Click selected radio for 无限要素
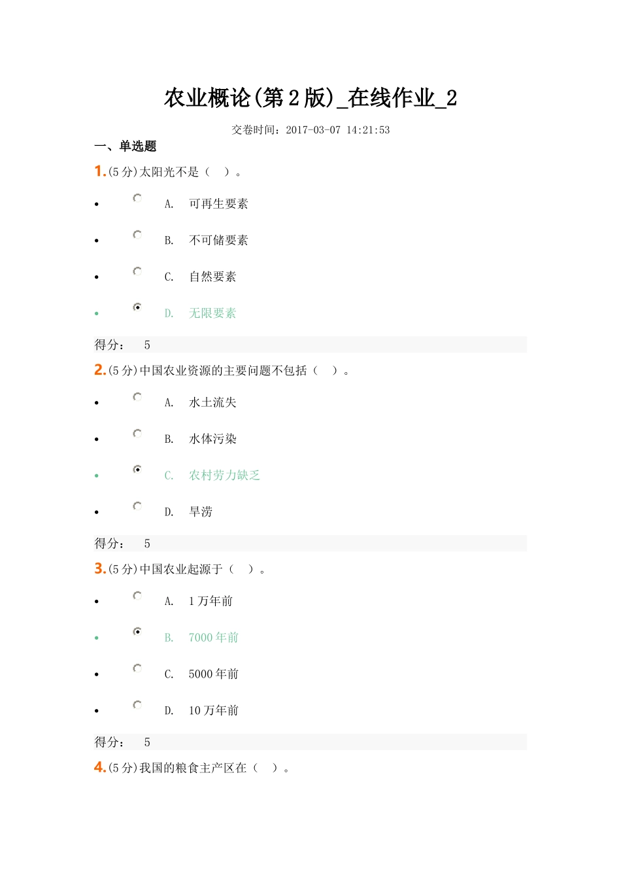 (x=137, y=307)
